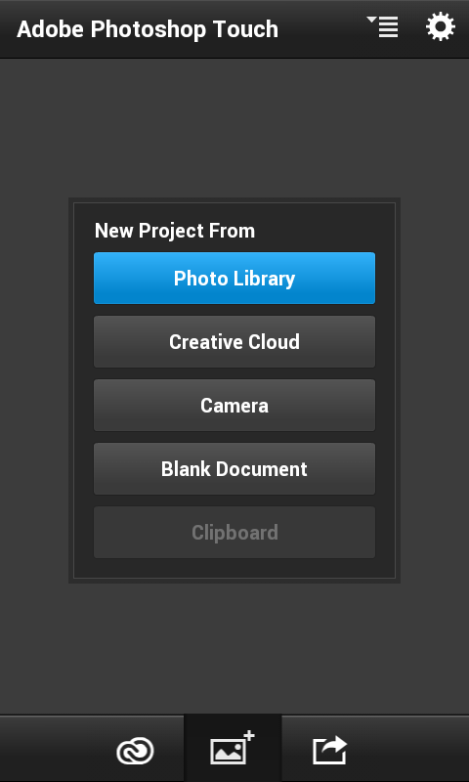This screenshot has width=469, height=782.
Task: Expand the sort menu with small triangle
Action: (x=383, y=27)
